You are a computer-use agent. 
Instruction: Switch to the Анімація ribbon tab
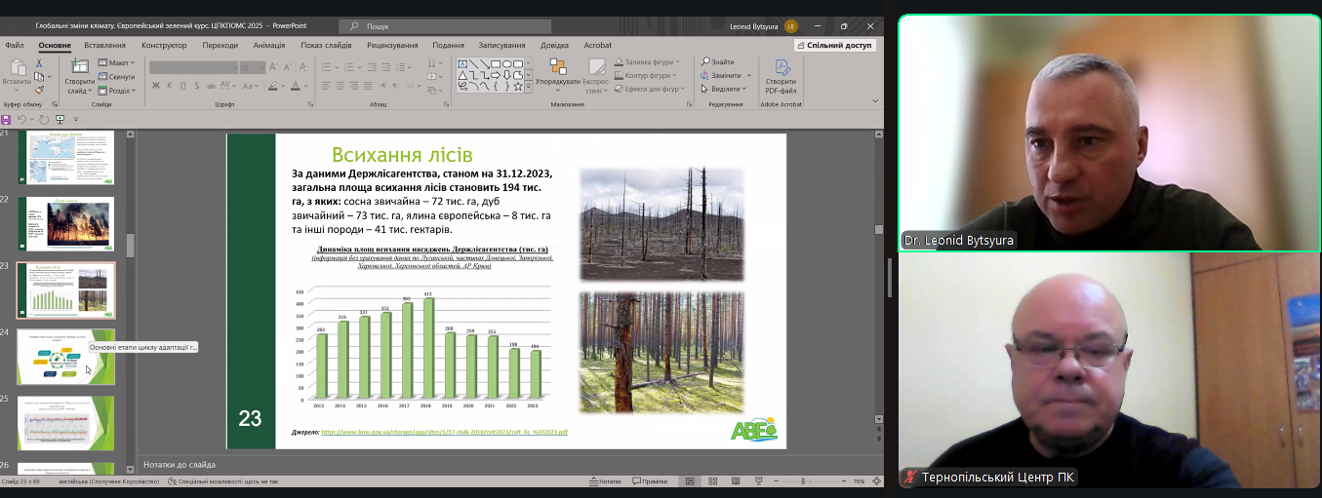point(269,45)
